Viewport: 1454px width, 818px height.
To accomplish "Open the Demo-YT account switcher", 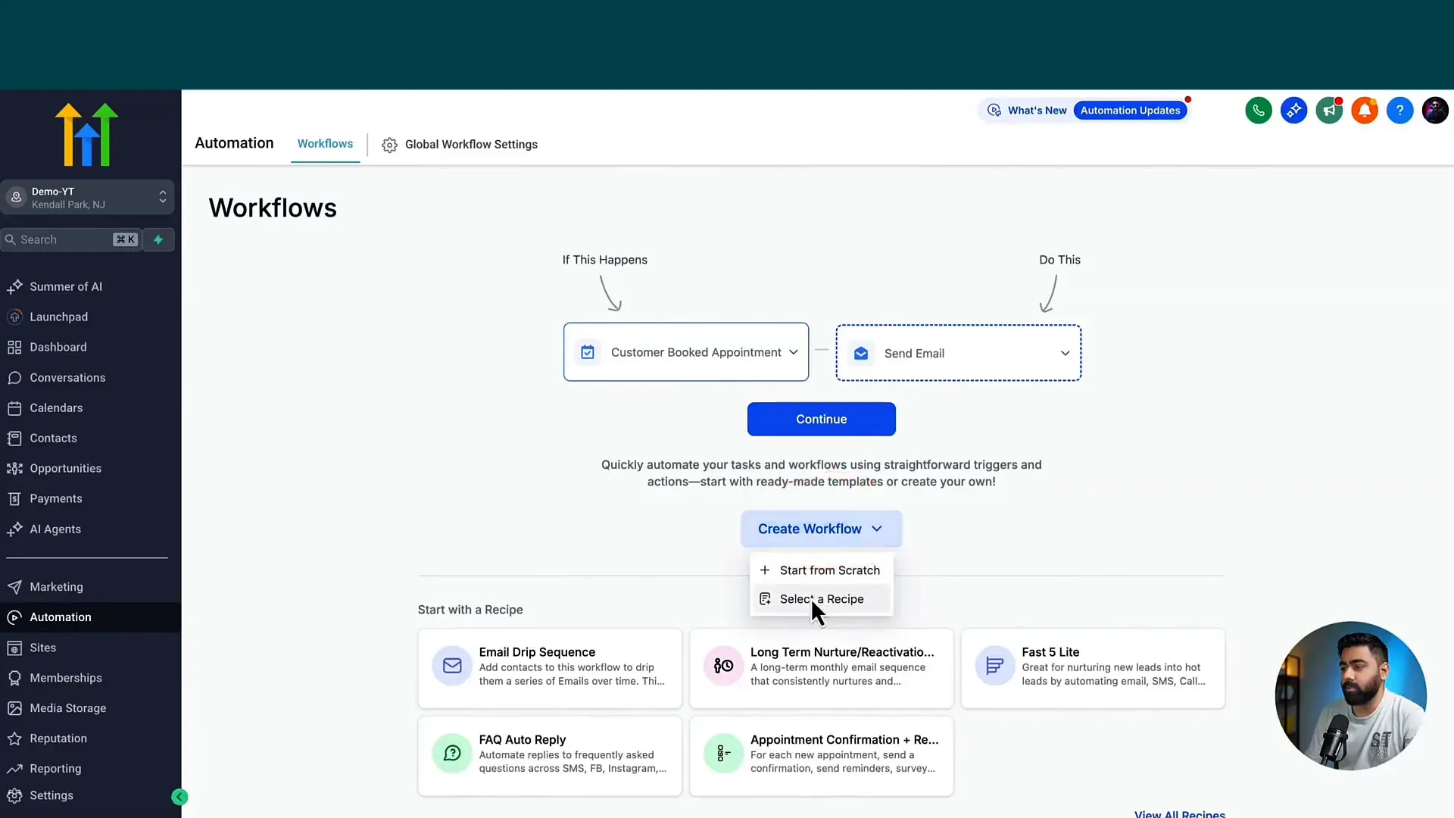I will pyautogui.click(x=87, y=198).
